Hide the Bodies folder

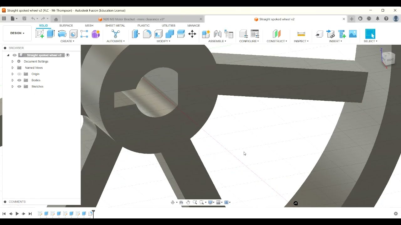(x=19, y=80)
